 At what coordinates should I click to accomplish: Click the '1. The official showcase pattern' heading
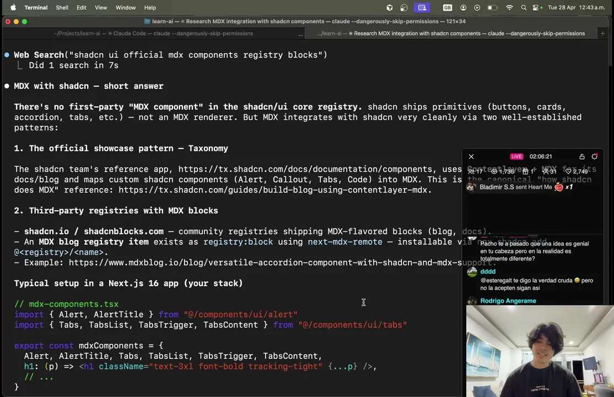[121, 148]
